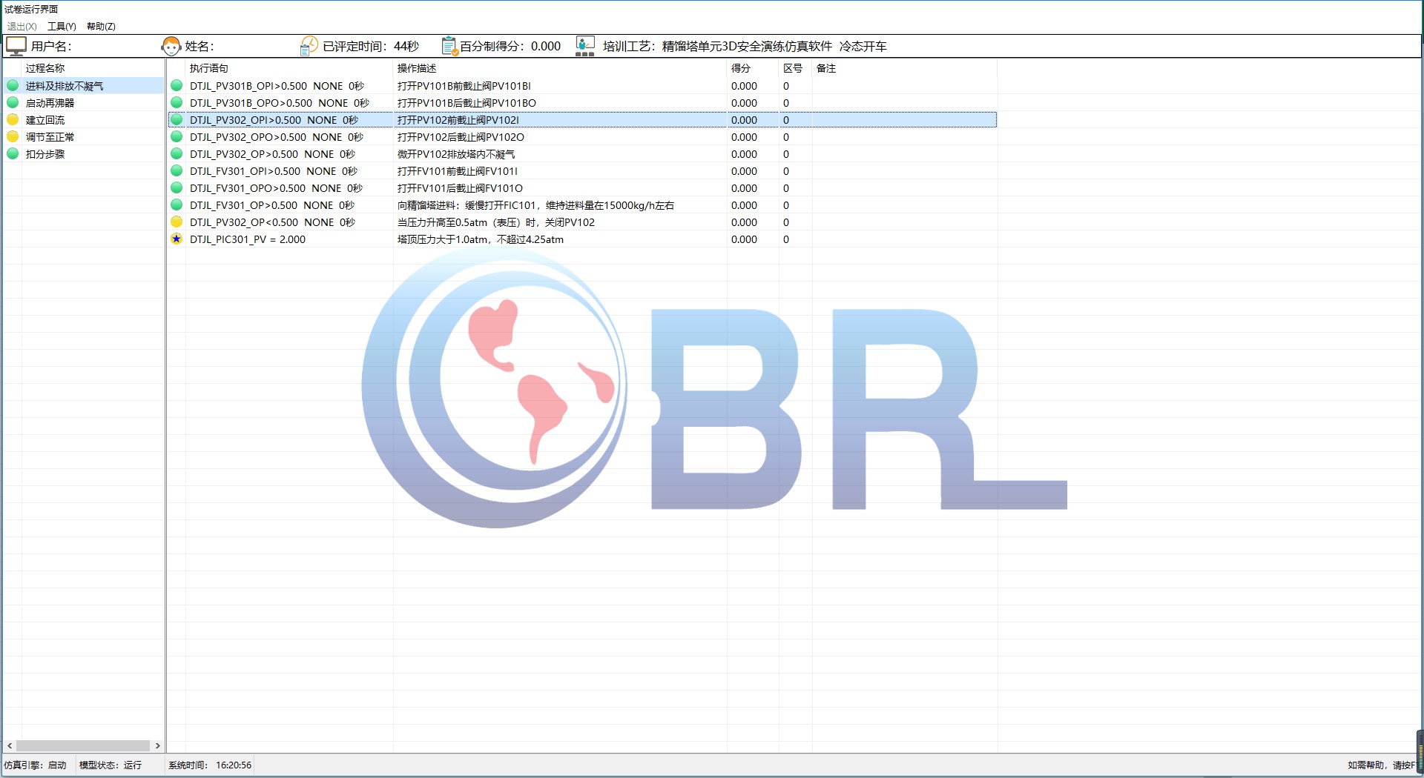This screenshot has height=778, width=1424.
Task: Click status dot of DTJL_PV302_OP>0.500 row
Action: 177,153
